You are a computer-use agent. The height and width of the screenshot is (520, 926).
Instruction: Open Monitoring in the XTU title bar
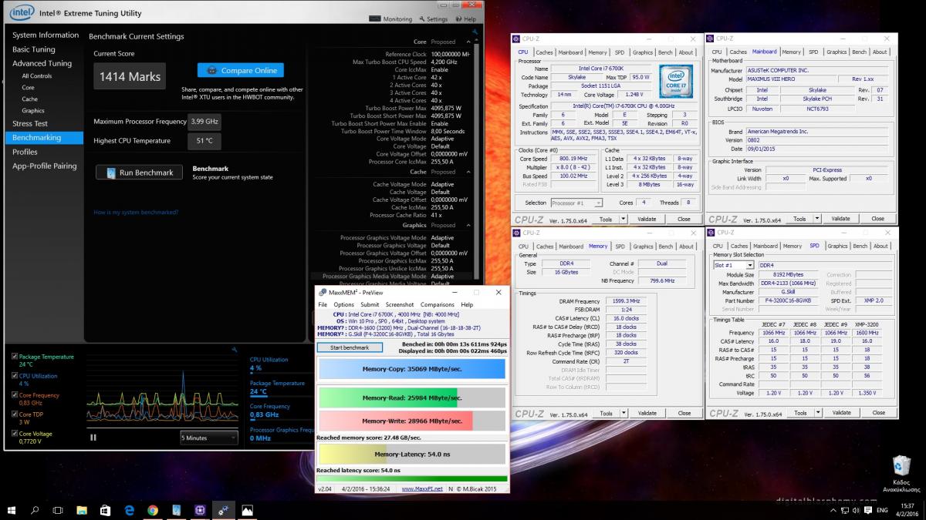coord(392,19)
